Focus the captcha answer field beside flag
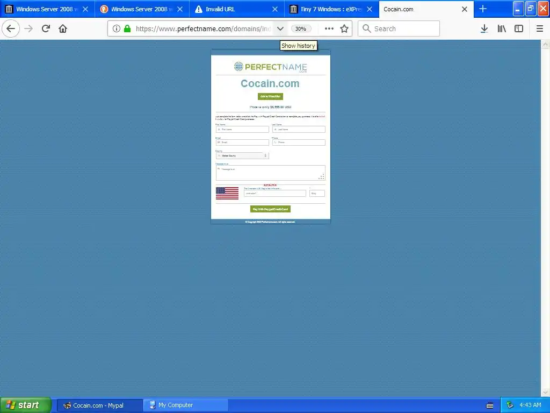The height and width of the screenshot is (413, 550). point(275,193)
